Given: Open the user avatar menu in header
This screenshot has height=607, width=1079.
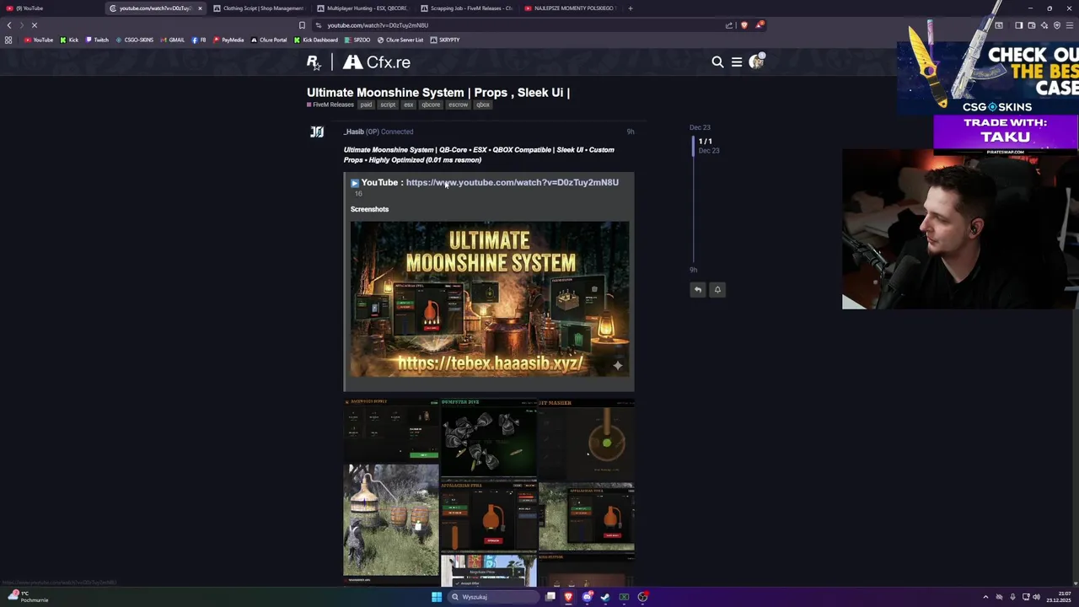Looking at the screenshot, I should 756,61.
